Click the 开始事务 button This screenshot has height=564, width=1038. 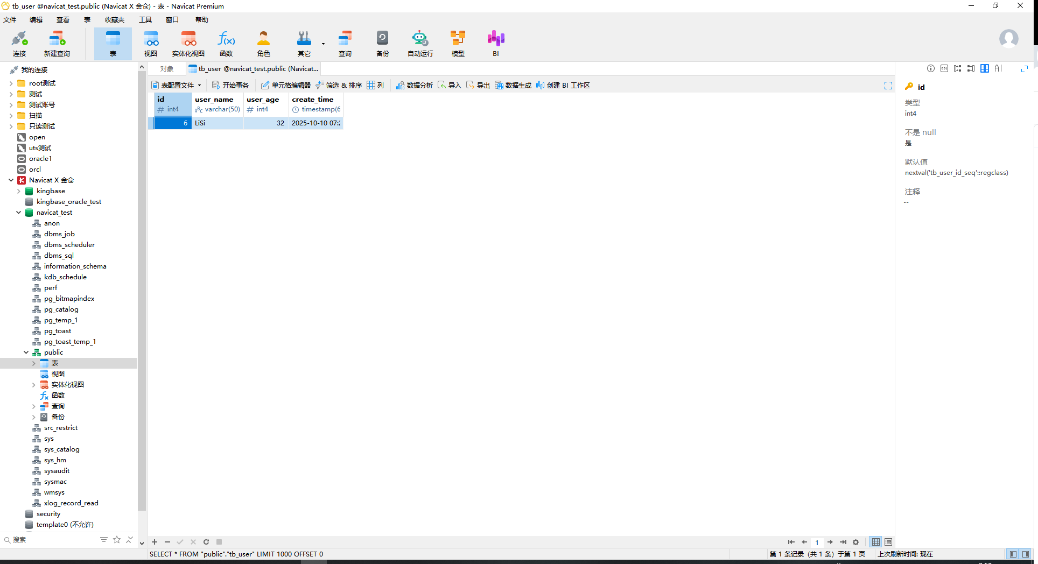tap(230, 85)
